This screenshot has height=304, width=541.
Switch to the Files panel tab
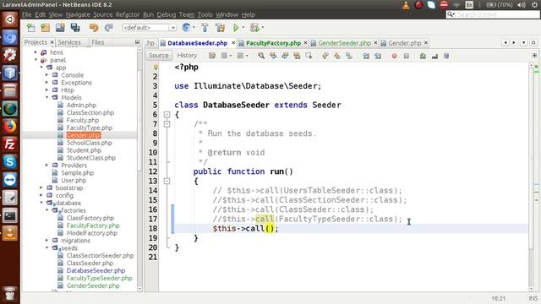coord(98,42)
